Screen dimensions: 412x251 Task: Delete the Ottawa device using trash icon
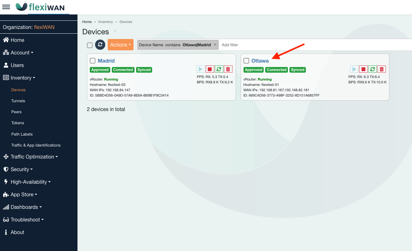(x=381, y=69)
